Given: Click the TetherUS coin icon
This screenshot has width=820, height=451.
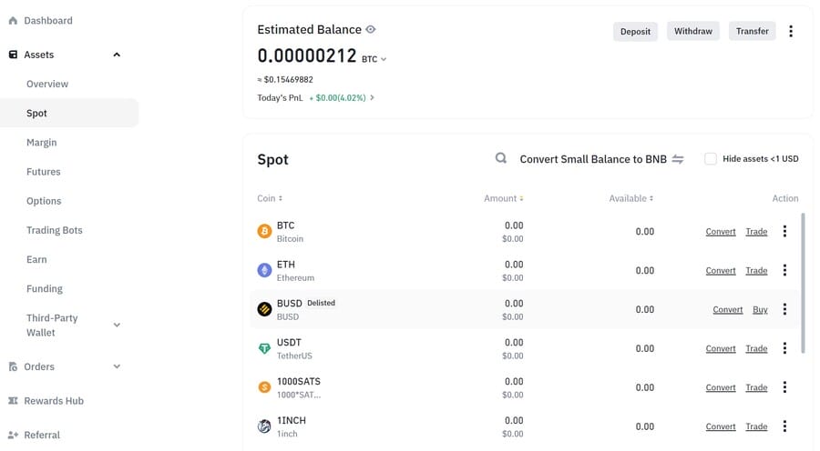Looking at the screenshot, I should [264, 348].
